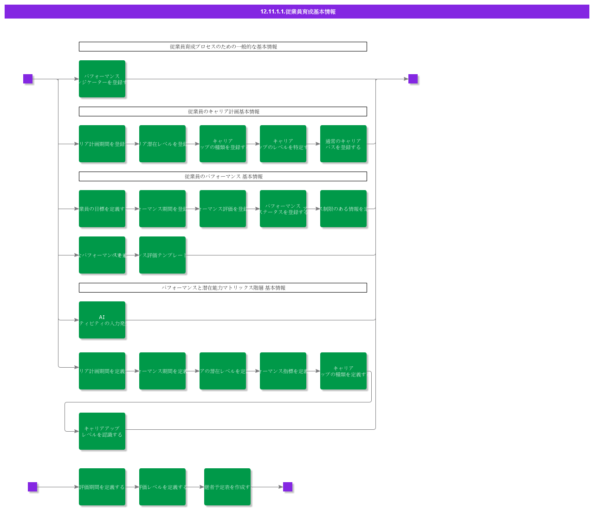Click the ス制限のある情報を定 box
Image resolution: width=594 pixels, height=510 pixels.
coord(343,209)
